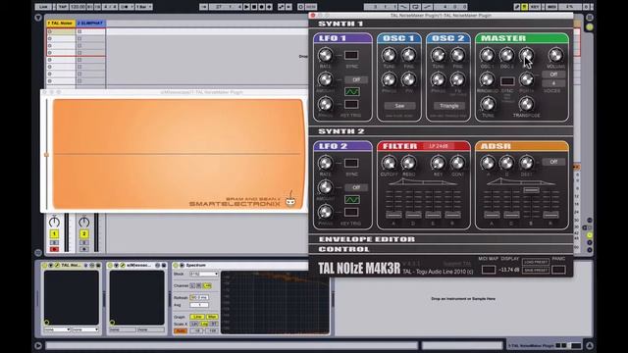Click the OSC 1 Tune knob

389,55
